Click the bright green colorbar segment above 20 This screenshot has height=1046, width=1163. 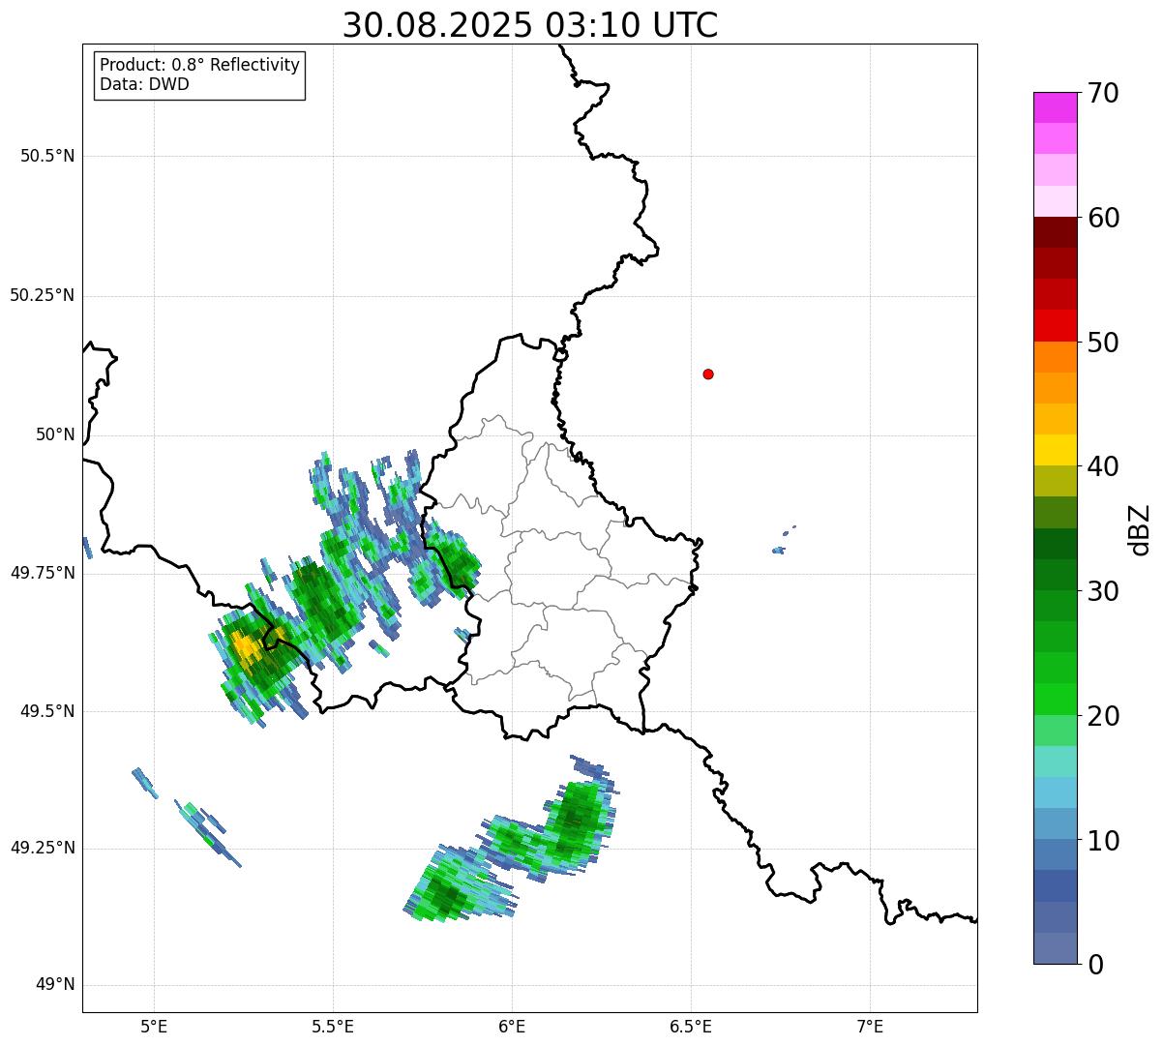coord(1056,700)
